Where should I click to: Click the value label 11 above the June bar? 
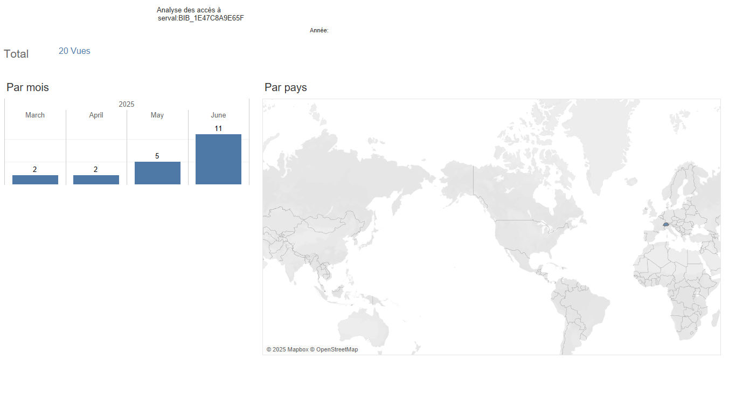(x=218, y=128)
